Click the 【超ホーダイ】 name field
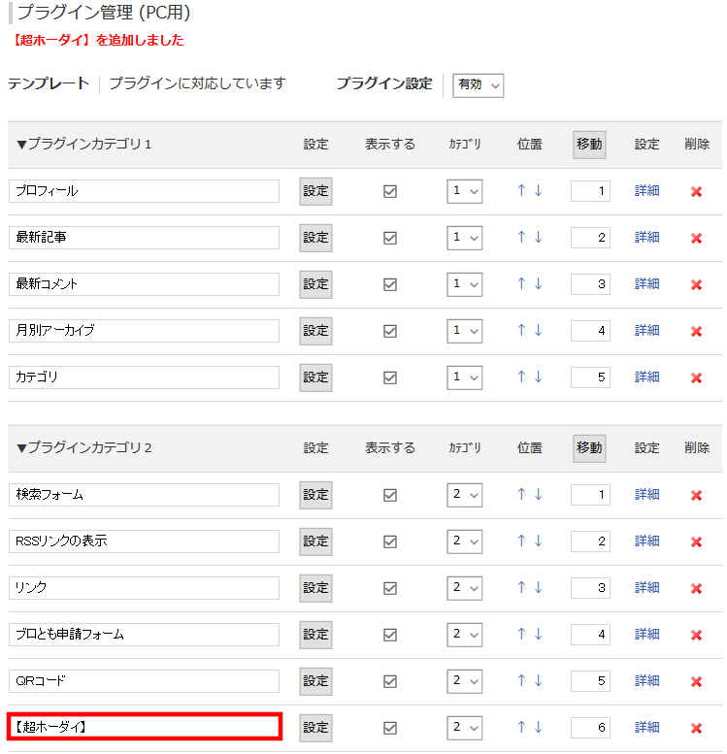 pyautogui.click(x=144, y=727)
